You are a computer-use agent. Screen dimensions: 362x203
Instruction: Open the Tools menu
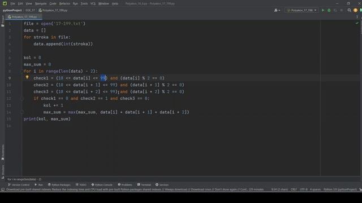click(x=84, y=3)
